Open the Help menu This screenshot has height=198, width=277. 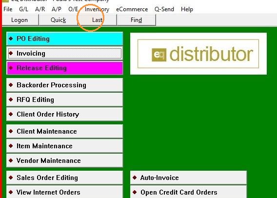pyautogui.click(x=187, y=9)
